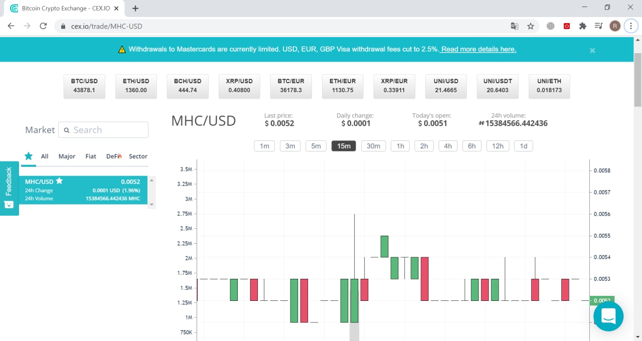Click the browser back arrow
Viewport: 642px width, 341px height.
coord(11,26)
